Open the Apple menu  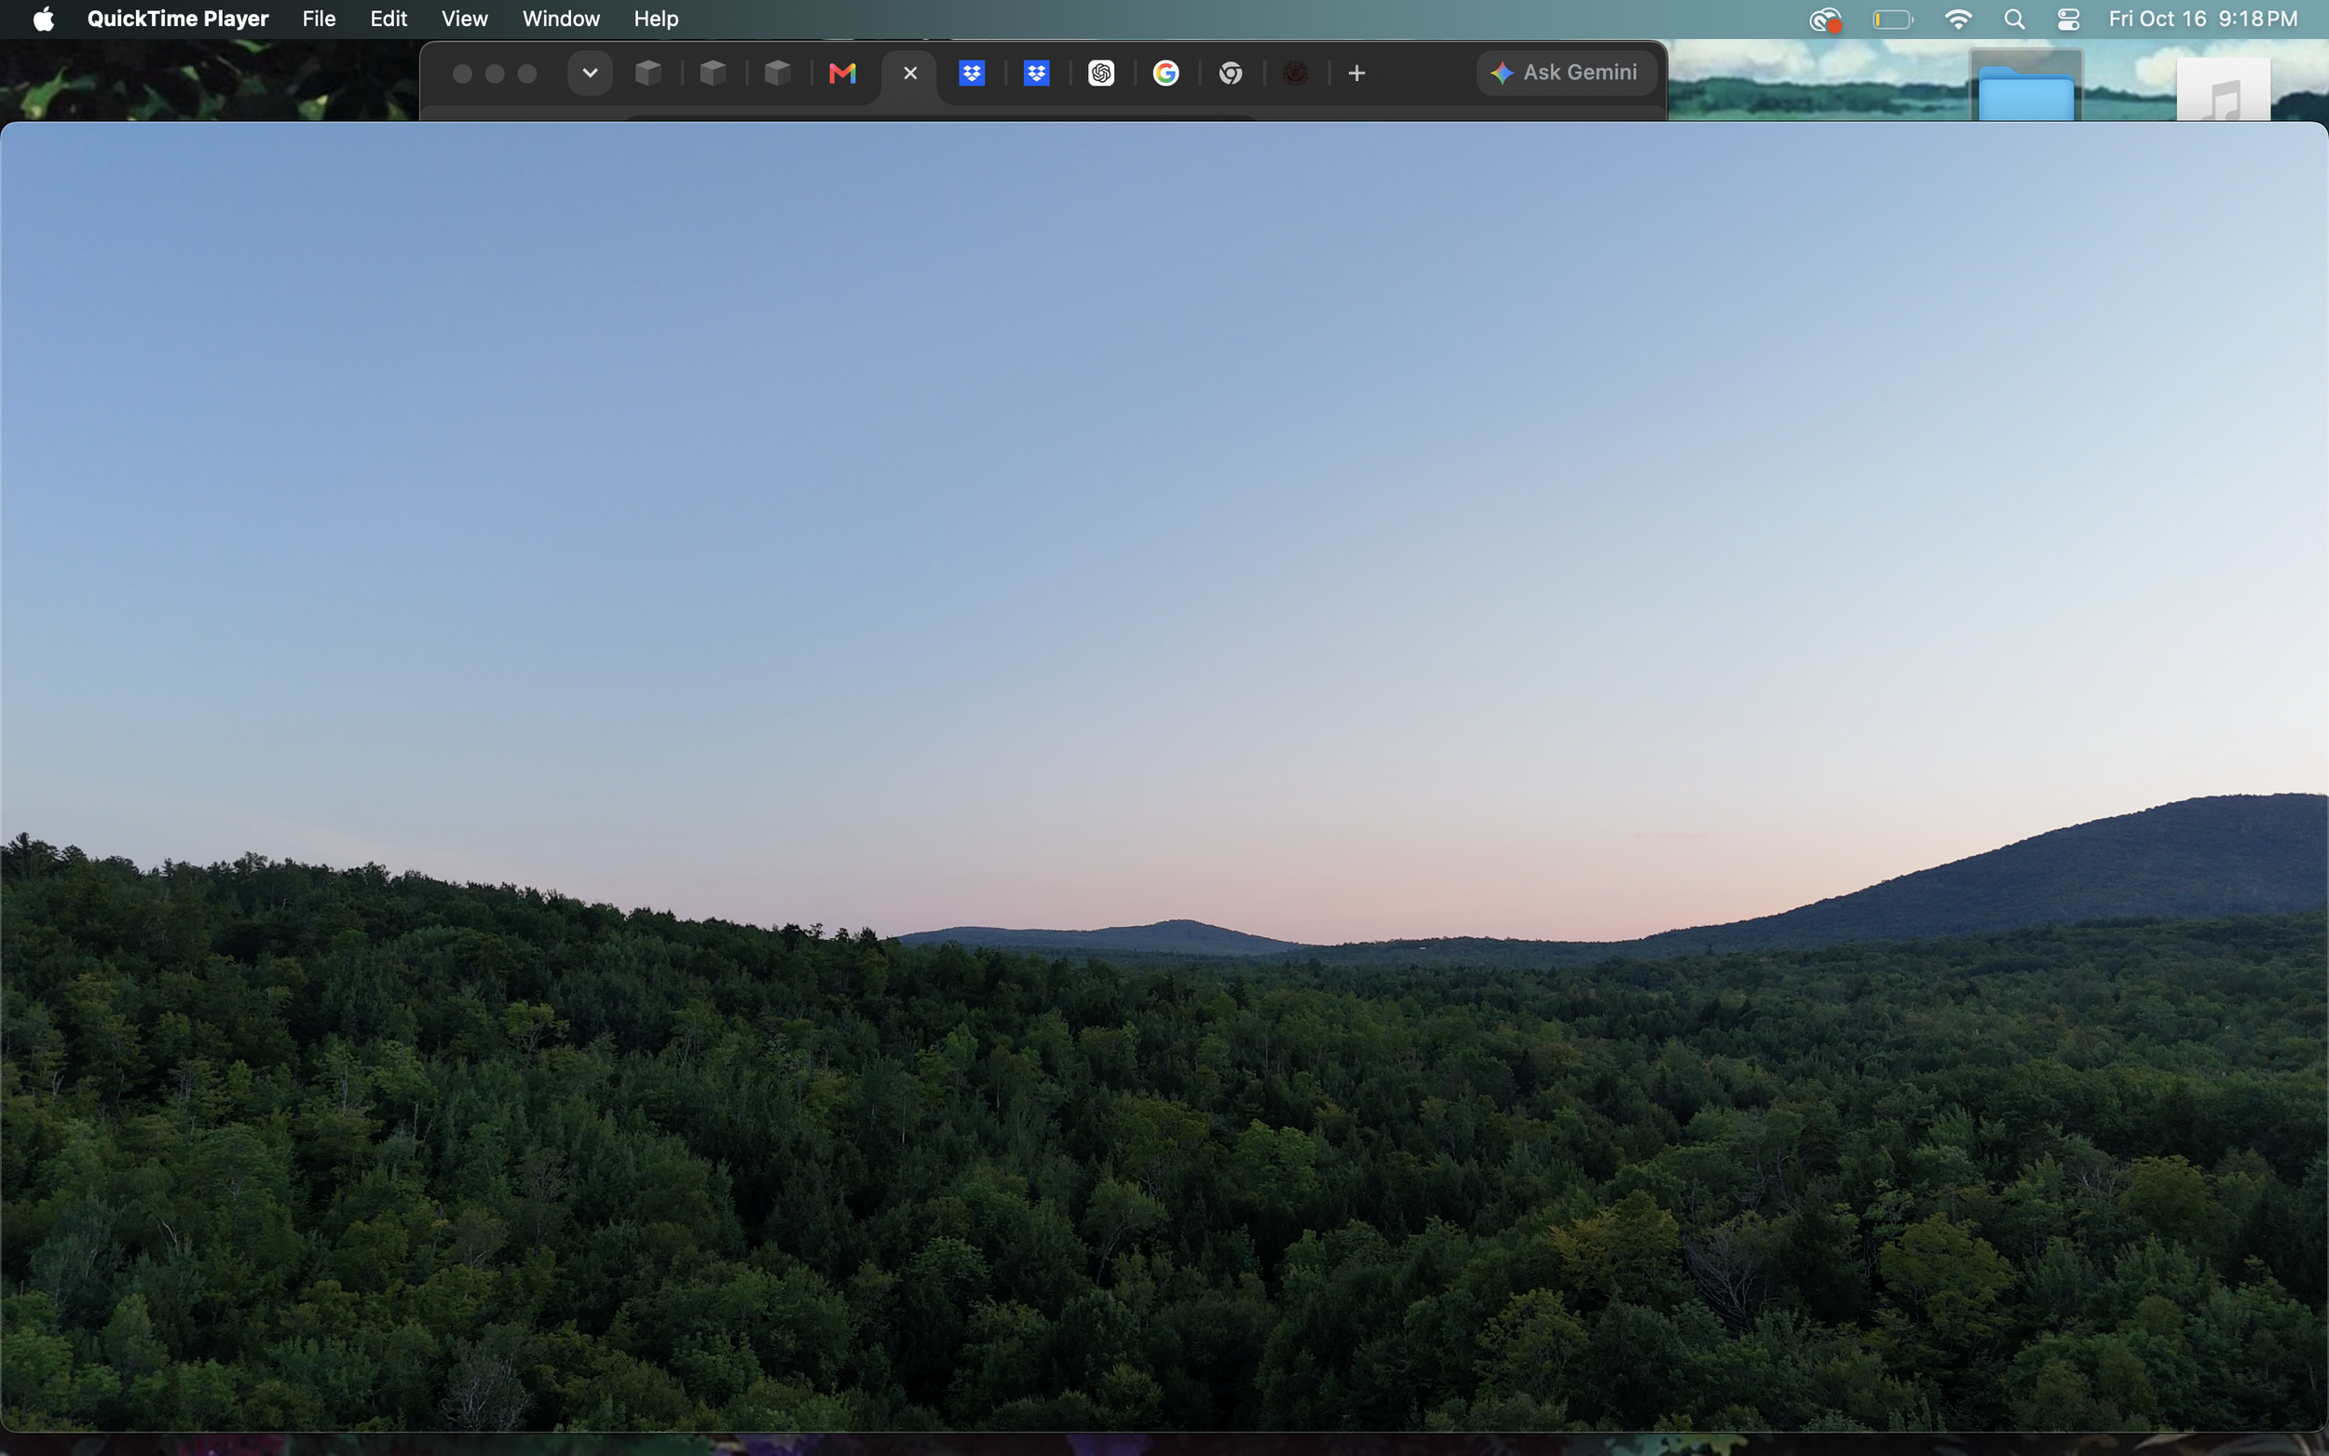tap(44, 20)
